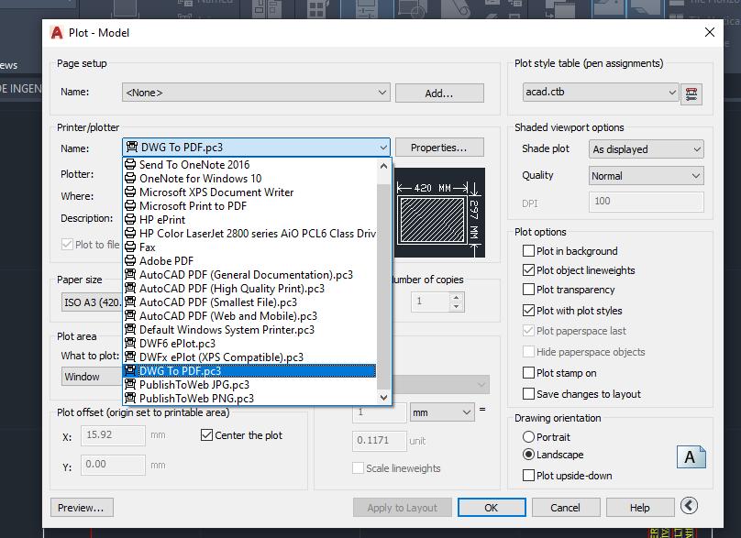Enable Plot upside-down
The width and height of the screenshot is (741, 538).
coord(528,475)
